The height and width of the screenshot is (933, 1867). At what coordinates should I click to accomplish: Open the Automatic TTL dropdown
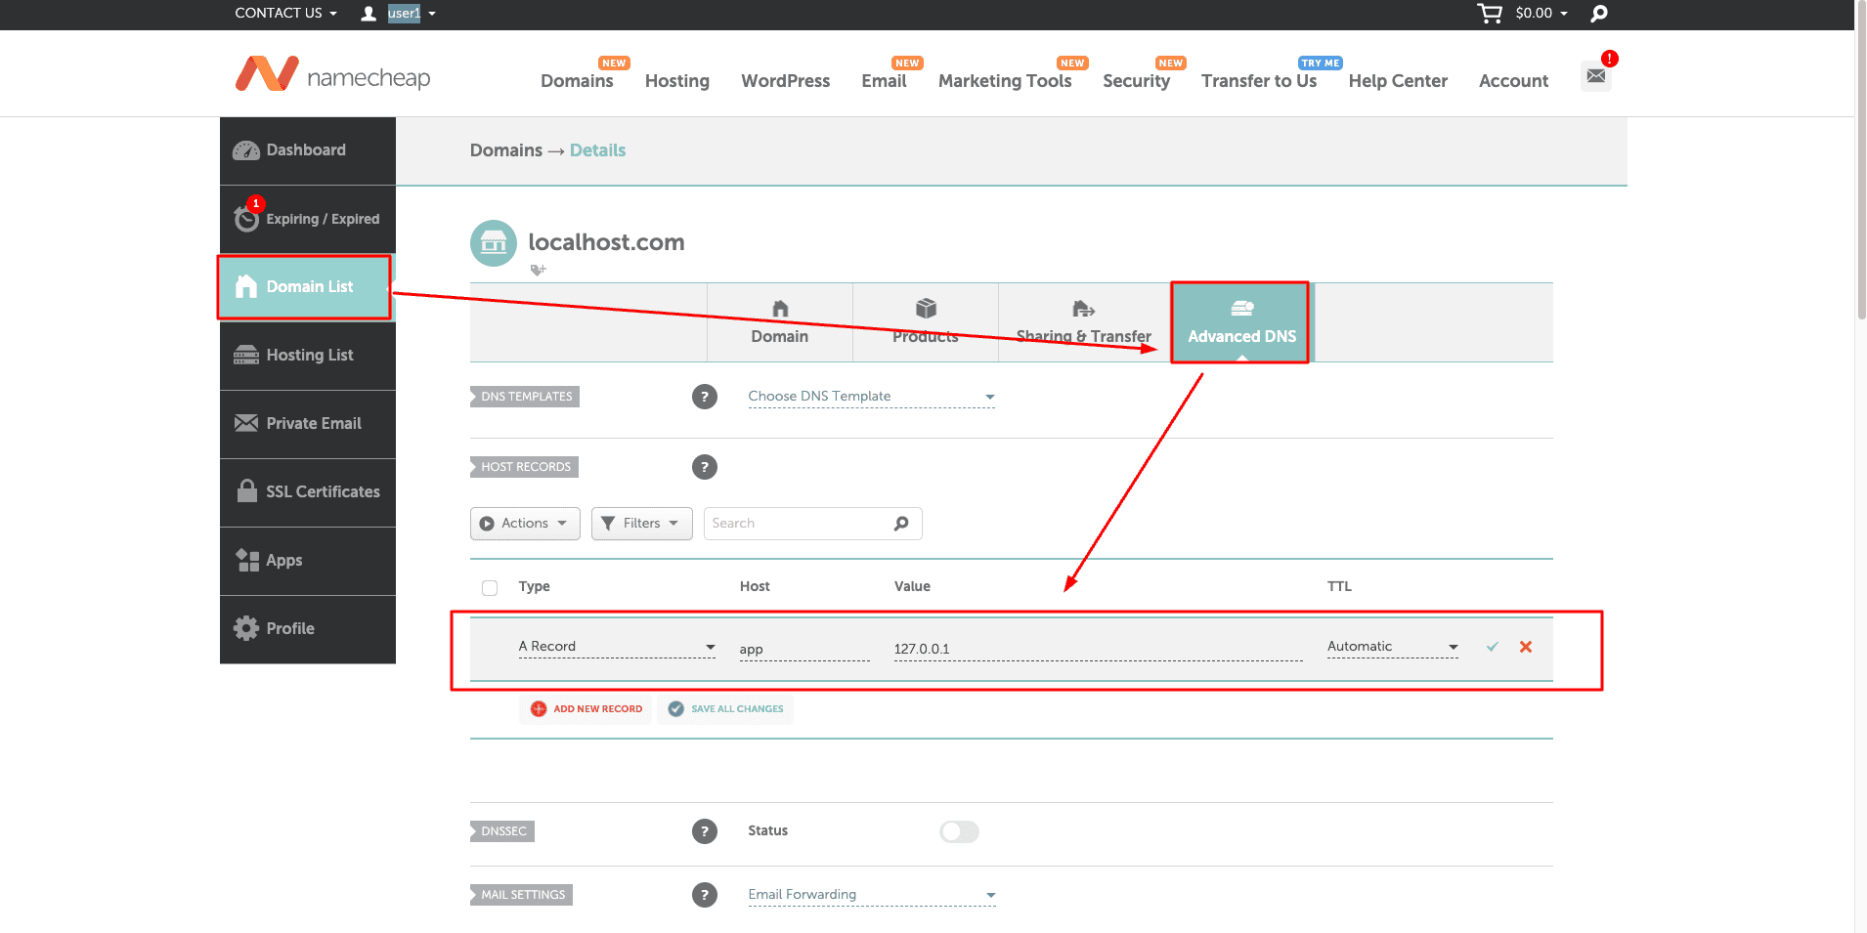click(x=1393, y=647)
